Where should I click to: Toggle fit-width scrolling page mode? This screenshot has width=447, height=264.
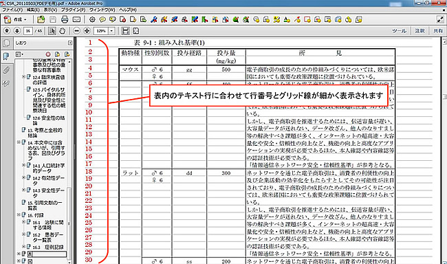(125, 31)
